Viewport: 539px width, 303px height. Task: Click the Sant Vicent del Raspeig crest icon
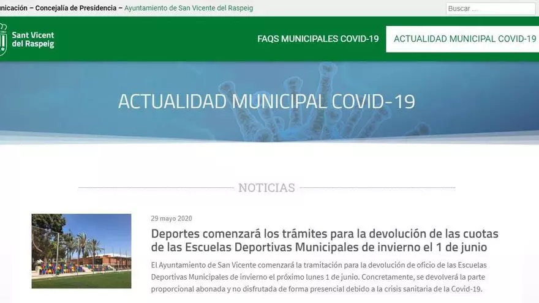pyautogui.click(x=2, y=39)
